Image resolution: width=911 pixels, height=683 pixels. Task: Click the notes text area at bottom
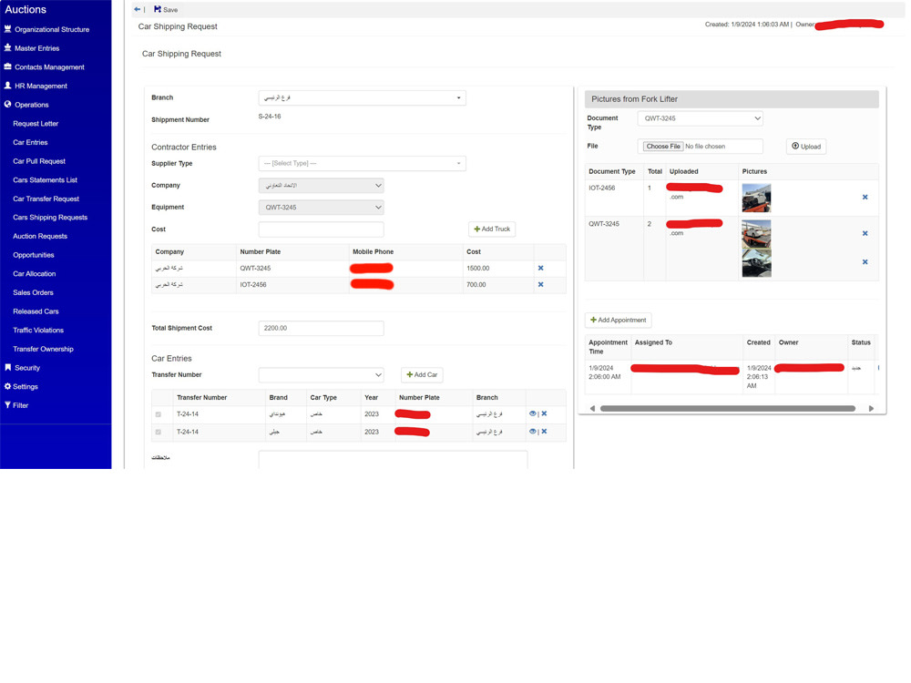click(x=393, y=459)
